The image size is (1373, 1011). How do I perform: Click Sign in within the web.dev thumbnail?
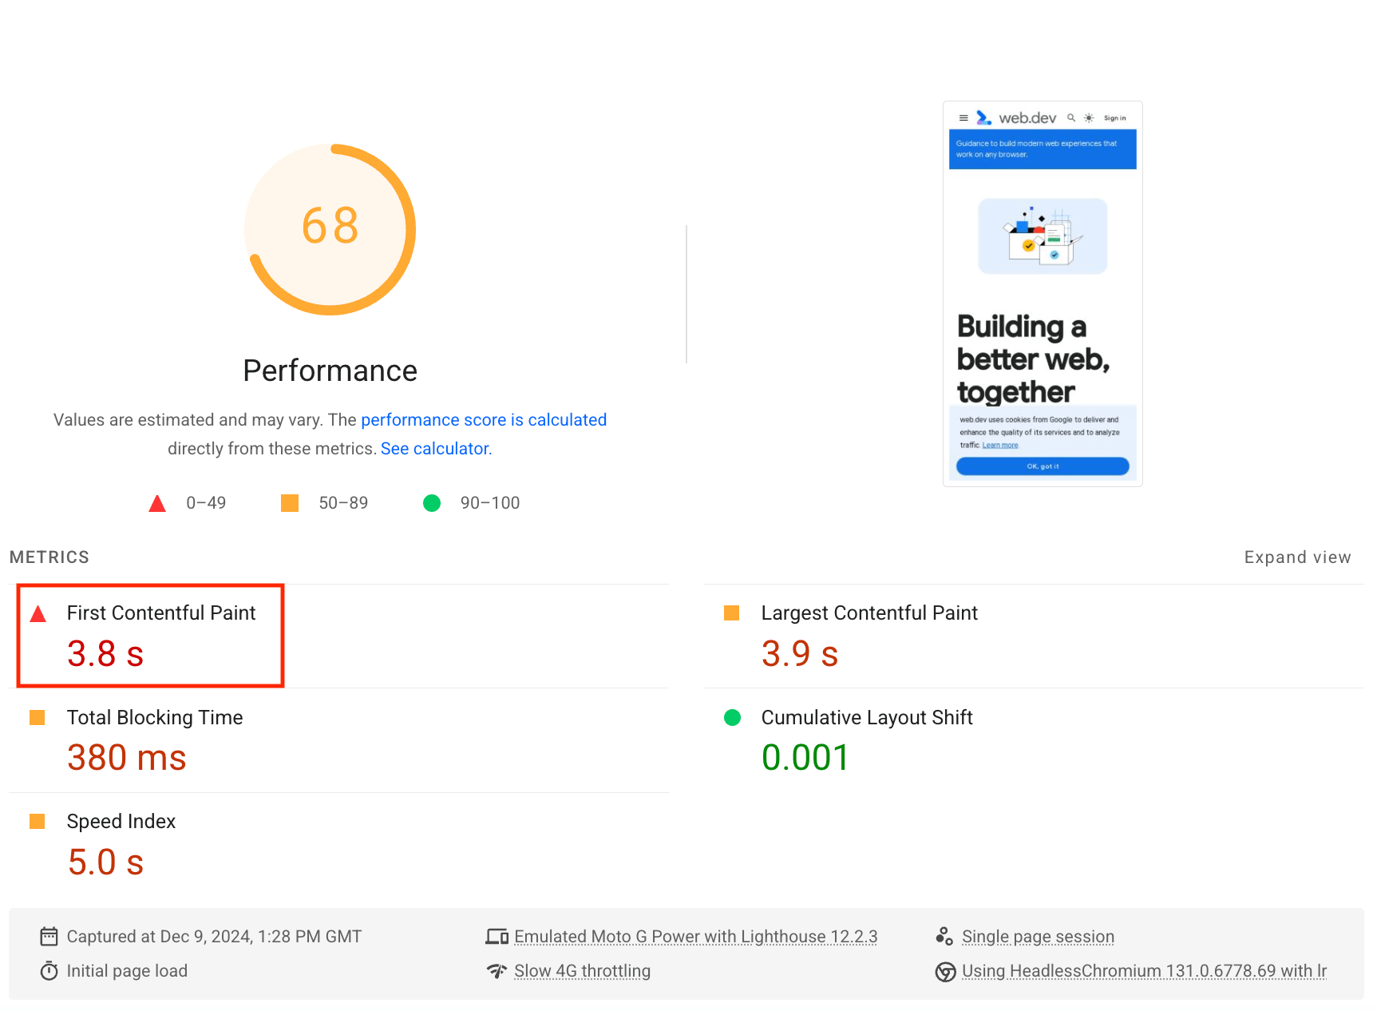[x=1114, y=117]
